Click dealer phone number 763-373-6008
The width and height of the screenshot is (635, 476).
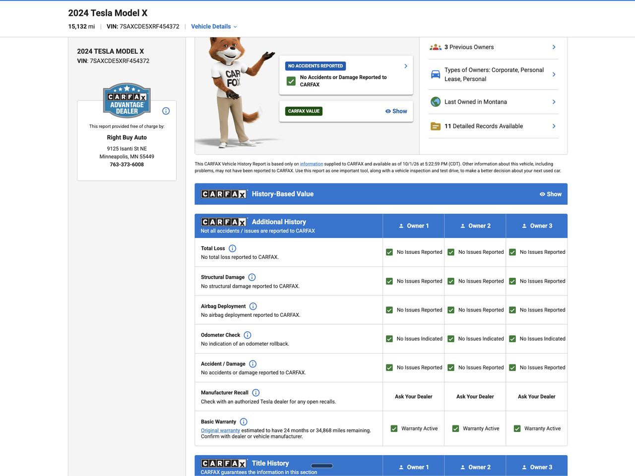pyautogui.click(x=127, y=165)
